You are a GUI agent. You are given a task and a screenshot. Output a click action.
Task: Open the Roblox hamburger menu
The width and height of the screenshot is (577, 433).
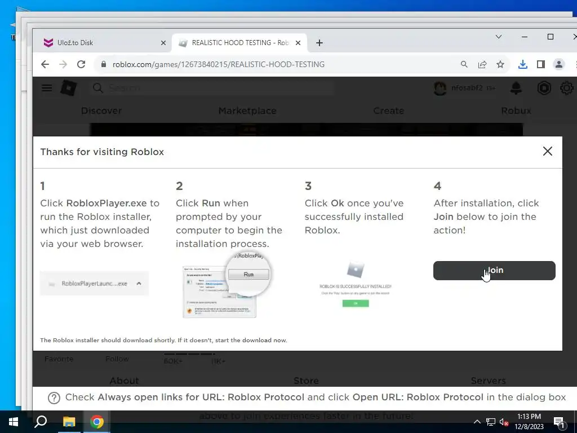point(47,88)
